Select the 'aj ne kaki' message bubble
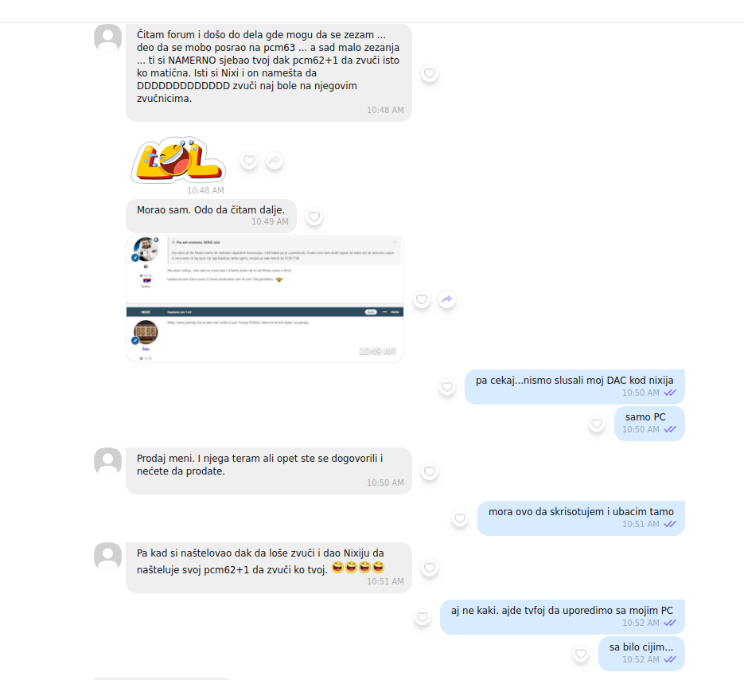This screenshot has height=680, width=744. [563, 617]
